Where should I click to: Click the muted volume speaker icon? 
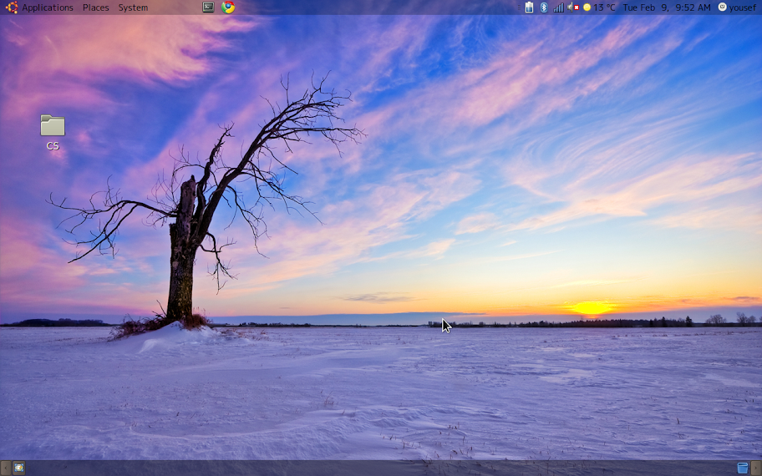[x=573, y=8]
